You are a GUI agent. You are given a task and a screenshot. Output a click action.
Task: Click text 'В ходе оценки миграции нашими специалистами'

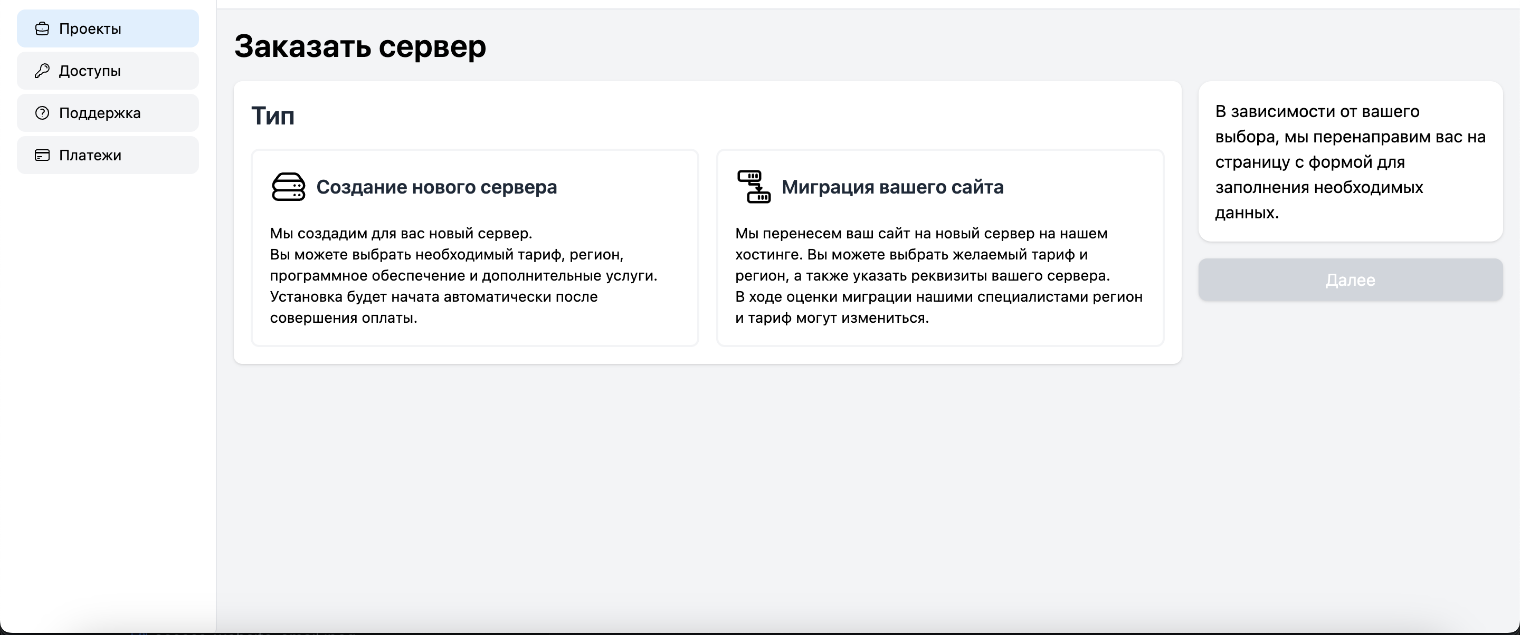pos(911,296)
